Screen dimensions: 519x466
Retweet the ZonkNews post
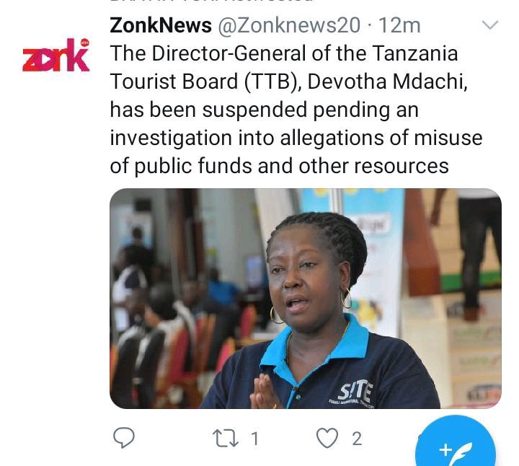coord(225,438)
